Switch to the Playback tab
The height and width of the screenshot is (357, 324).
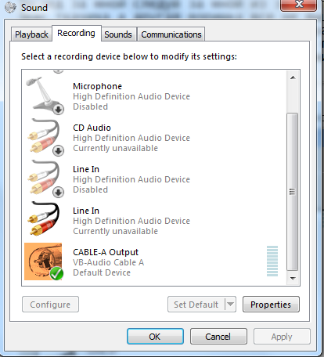click(x=31, y=34)
